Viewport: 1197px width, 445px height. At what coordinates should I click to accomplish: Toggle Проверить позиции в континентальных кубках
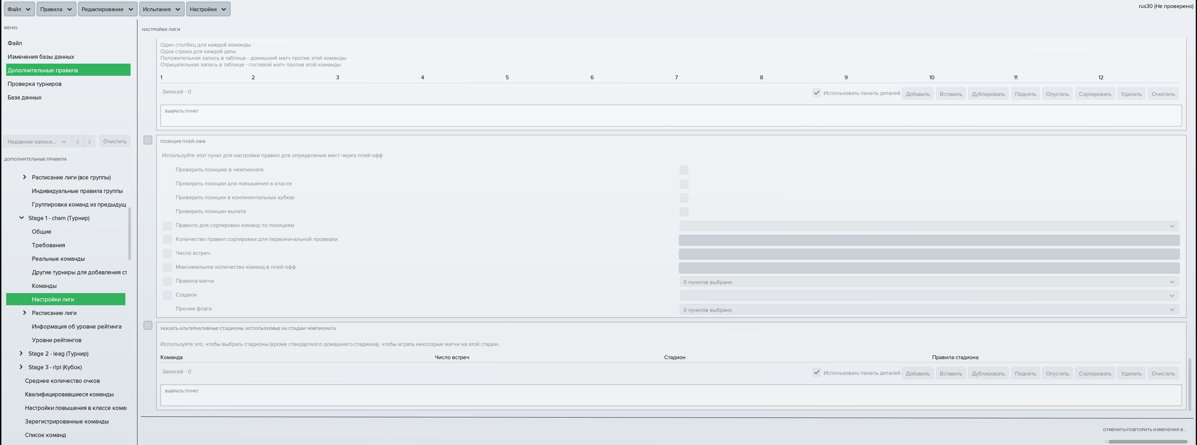[x=683, y=198]
